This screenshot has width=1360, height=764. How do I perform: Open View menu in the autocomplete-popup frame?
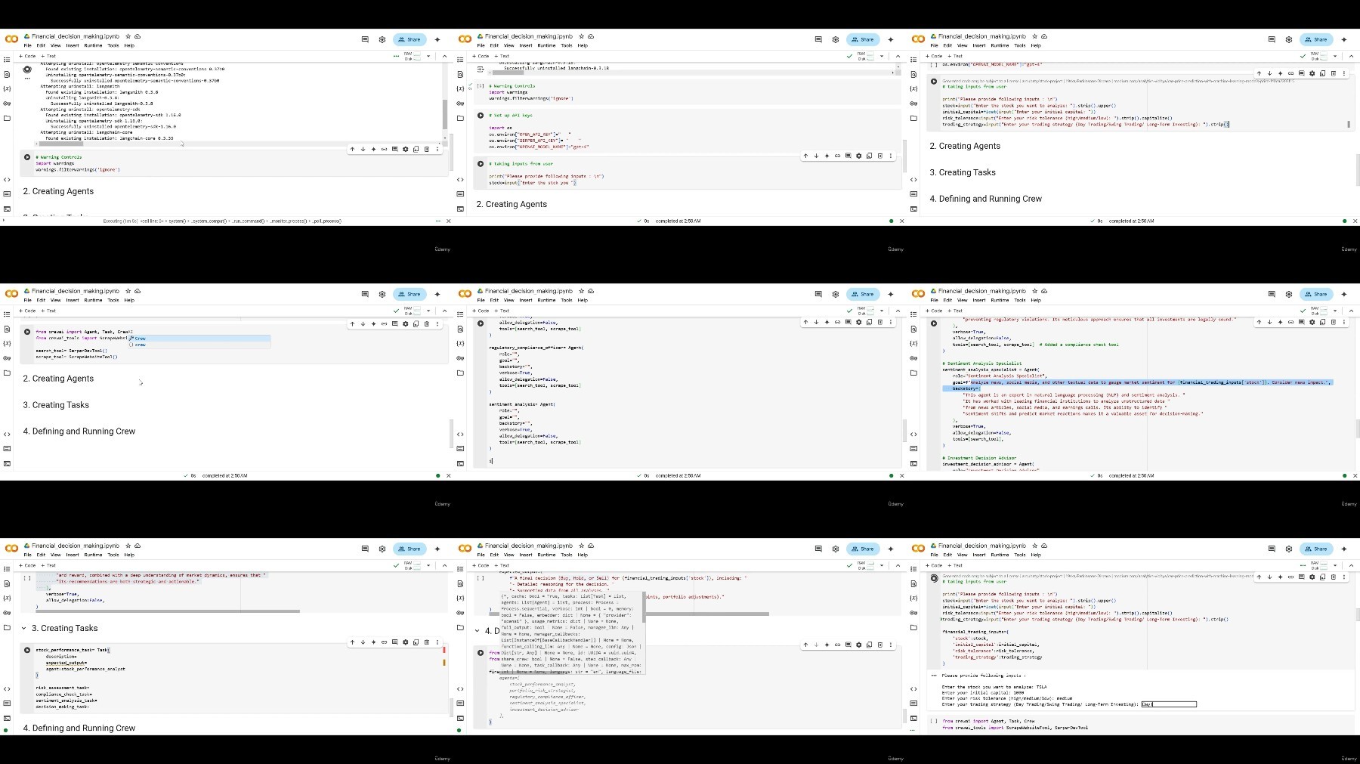(x=55, y=300)
